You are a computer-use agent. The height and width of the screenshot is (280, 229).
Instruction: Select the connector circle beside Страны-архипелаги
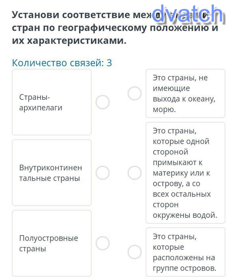(x=103, y=102)
